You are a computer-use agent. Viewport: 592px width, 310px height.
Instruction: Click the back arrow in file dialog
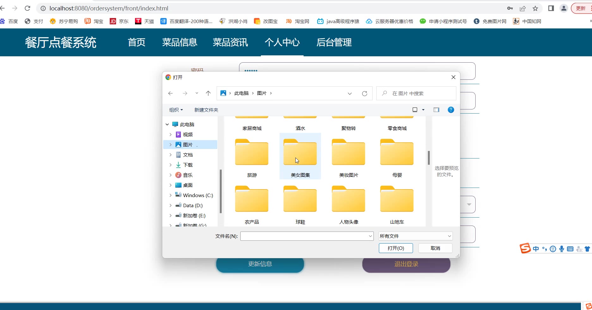tap(170, 93)
